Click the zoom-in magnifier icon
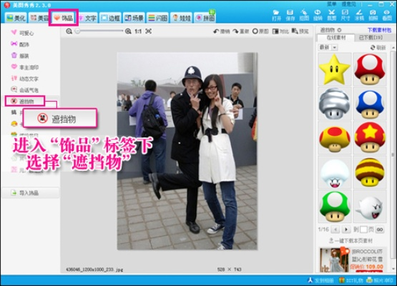The image size is (397, 286). pos(128,31)
